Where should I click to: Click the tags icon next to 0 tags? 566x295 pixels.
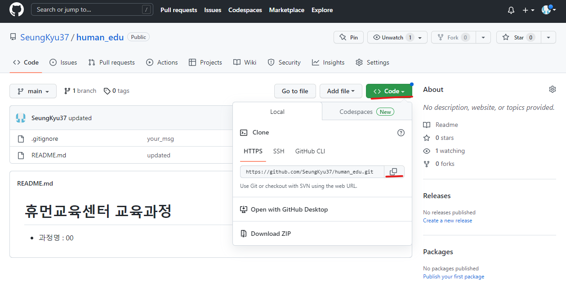click(x=107, y=91)
